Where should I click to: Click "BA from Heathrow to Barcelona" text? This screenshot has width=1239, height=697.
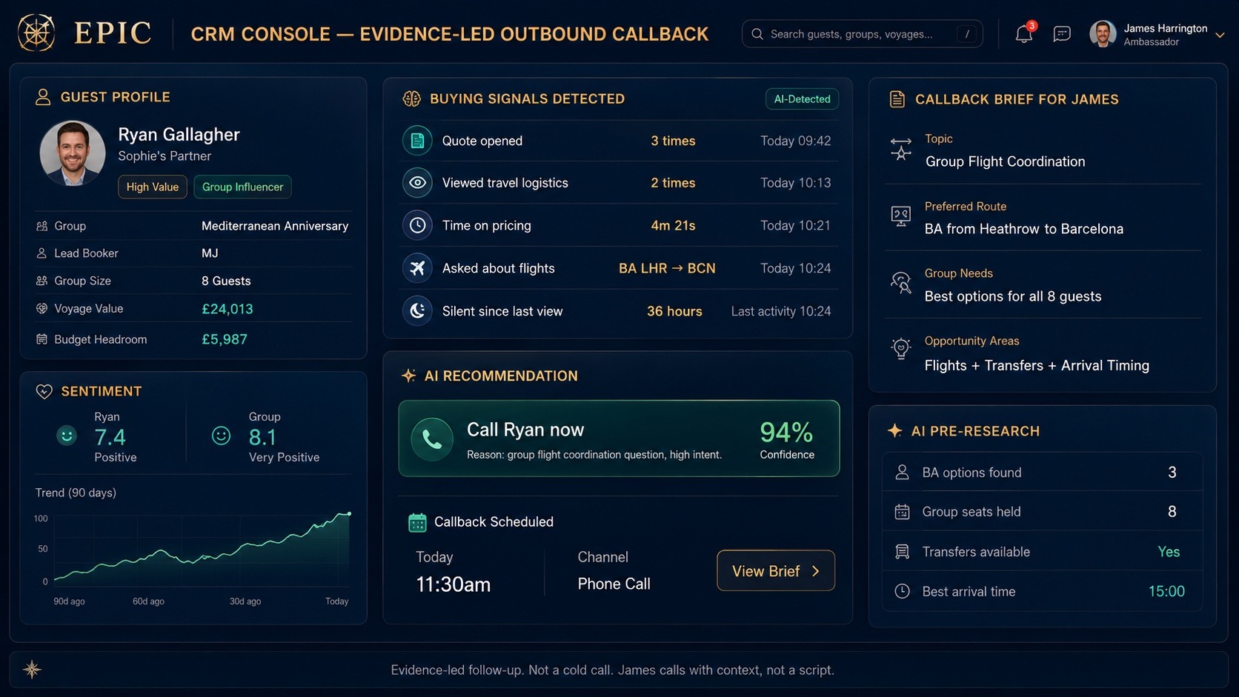point(1023,229)
